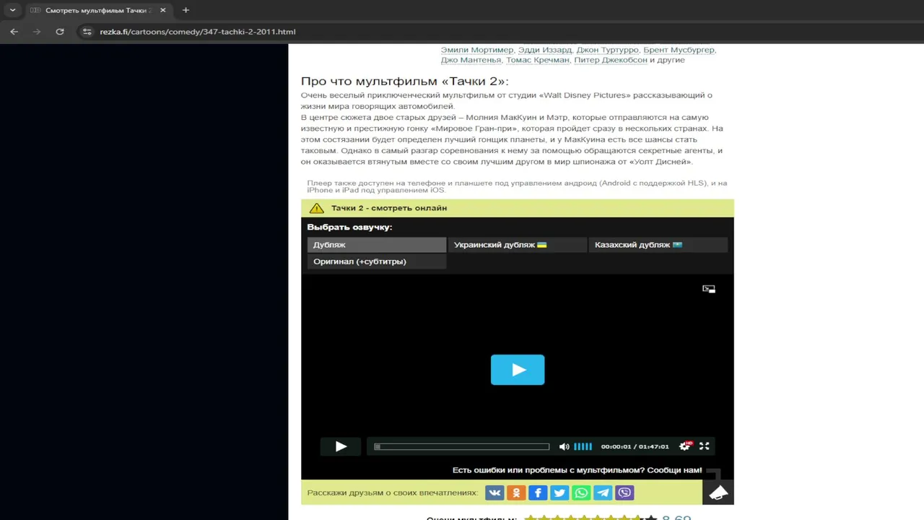Open player quality settings gear icon
The image size is (924, 520).
(684, 446)
